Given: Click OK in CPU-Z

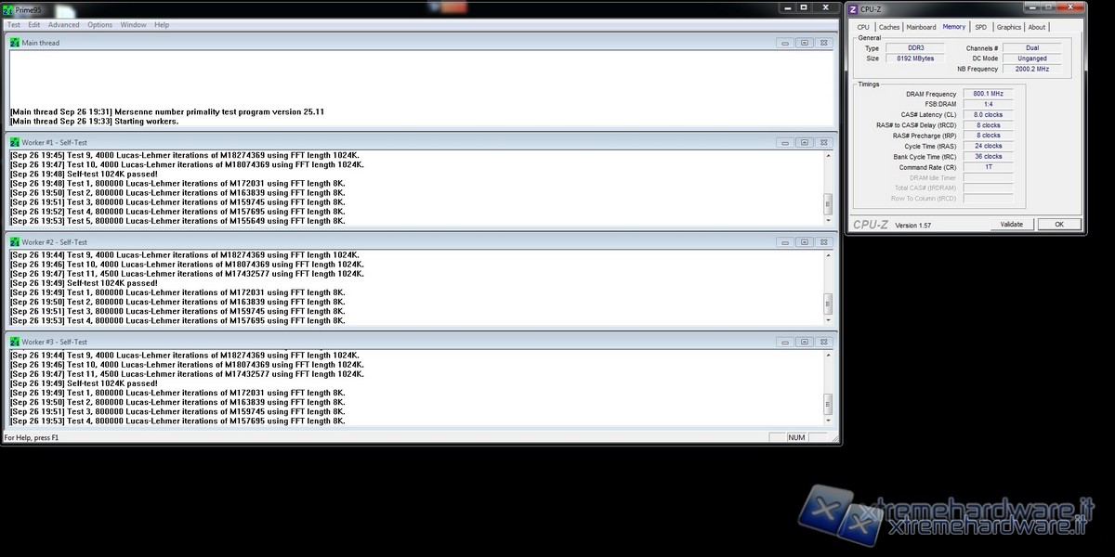Looking at the screenshot, I should 1058,225.
